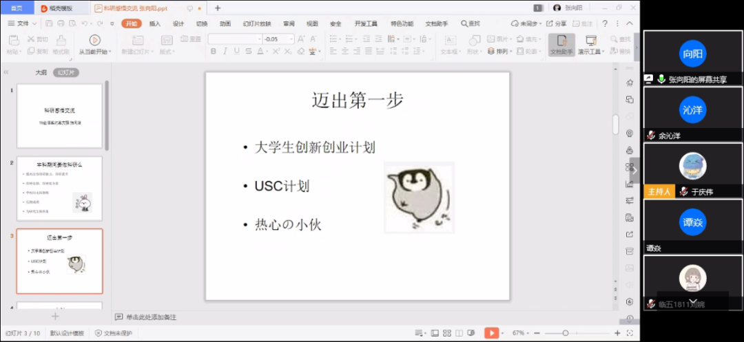The height and width of the screenshot is (342, 744).
Task: Click the 首页 home tab
Action: pos(17,8)
